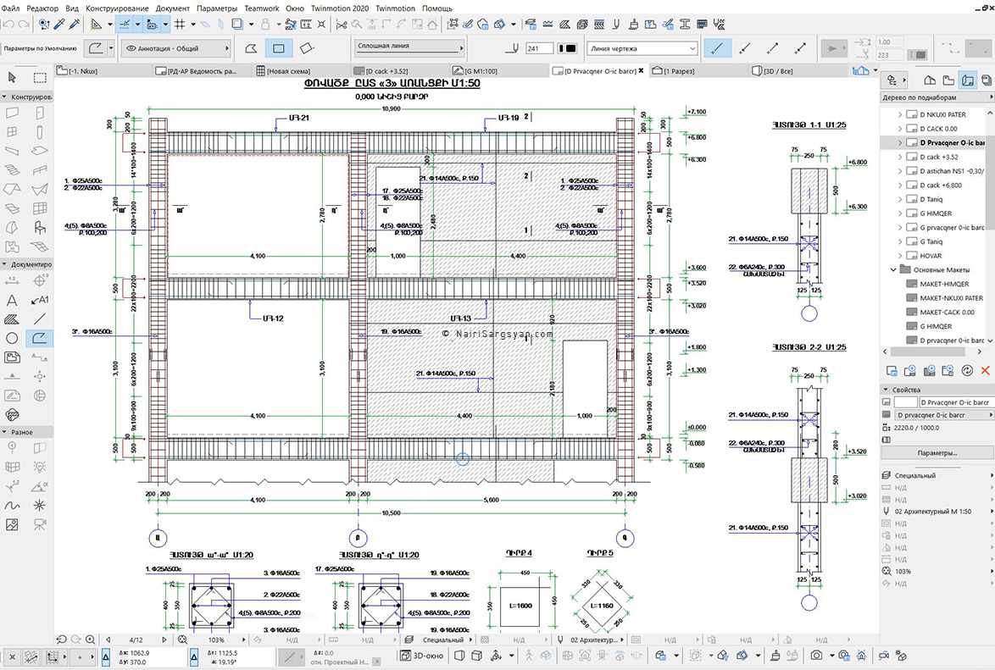995x670 pixels.
Task: Click the Параметры... button
Action: 937,453
